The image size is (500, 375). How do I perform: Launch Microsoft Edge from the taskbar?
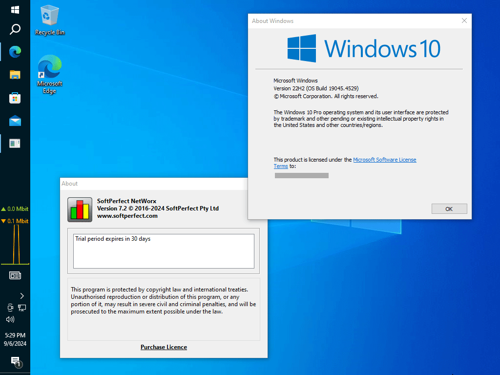click(15, 52)
